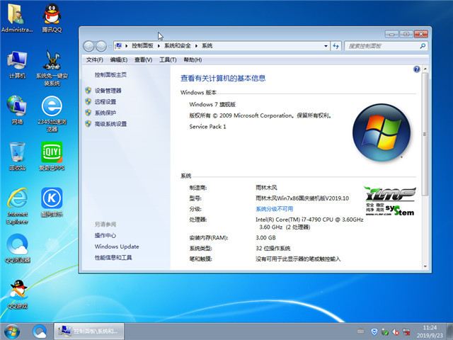The image size is (453, 340).
Task: Maximize the System window
Action: click(406, 34)
